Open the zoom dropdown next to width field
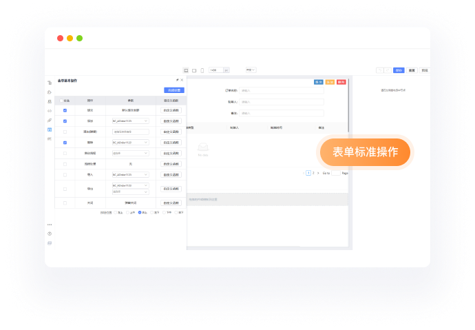Image resolution: width=475 pixels, height=330 pixels. 251,70
